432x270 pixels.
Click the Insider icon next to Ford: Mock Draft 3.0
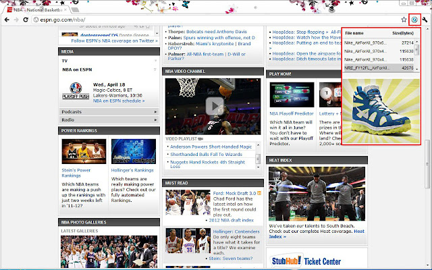tap(259, 194)
